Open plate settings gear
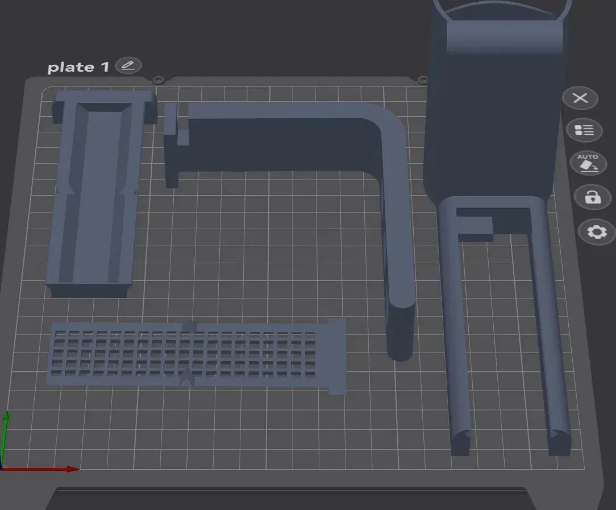Screen dimensions: 616x510 pos(597,232)
